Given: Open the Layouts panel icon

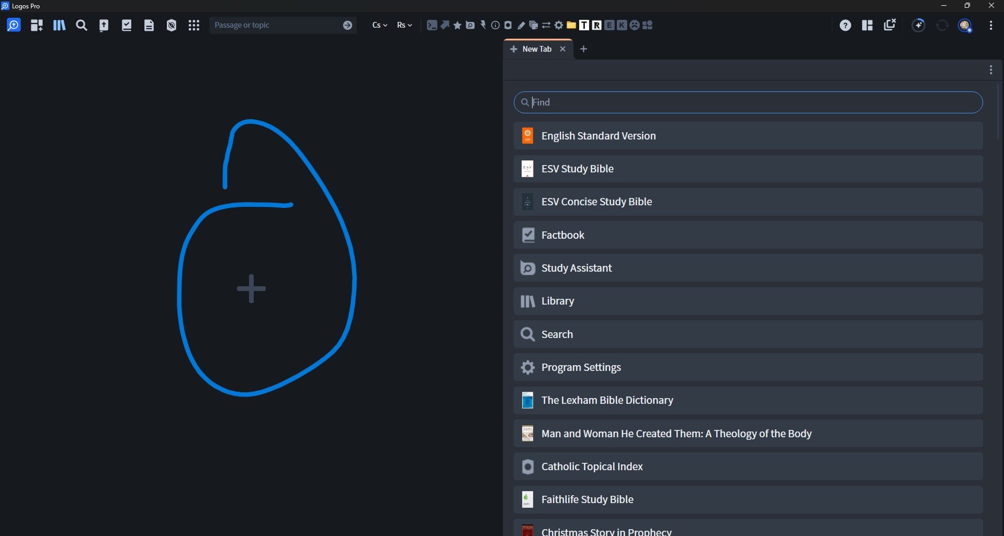Looking at the screenshot, I should pyautogui.click(x=867, y=25).
